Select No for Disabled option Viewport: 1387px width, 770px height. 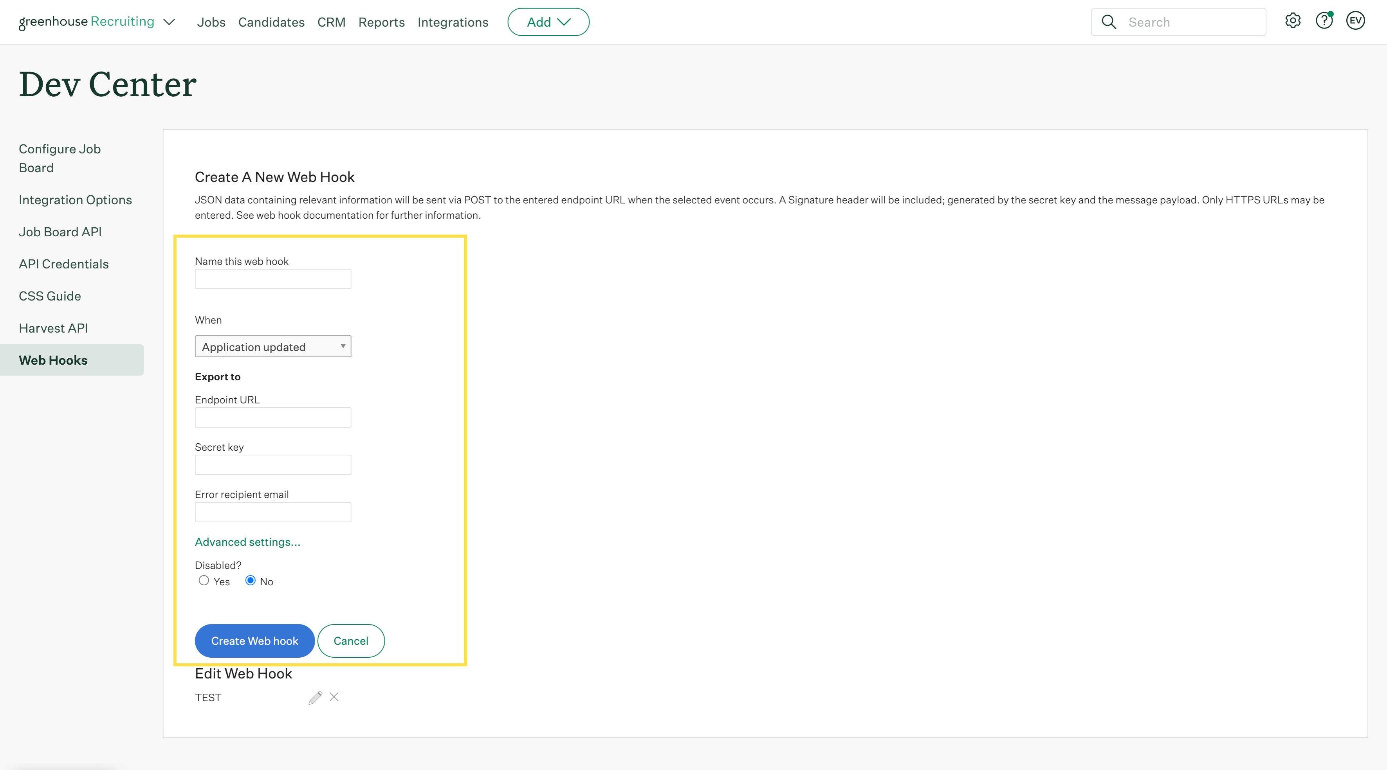(251, 580)
